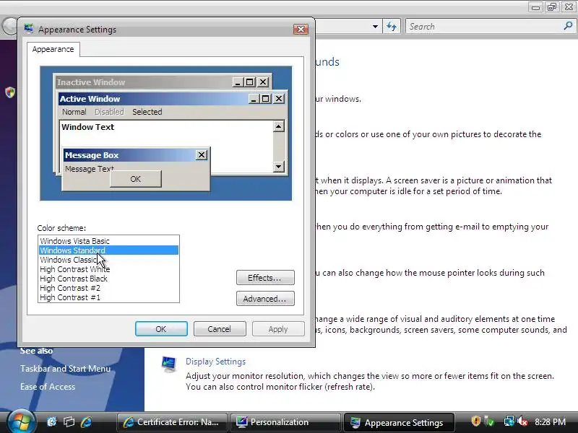
Task: Click the search magnifier icon
Action: (x=568, y=26)
